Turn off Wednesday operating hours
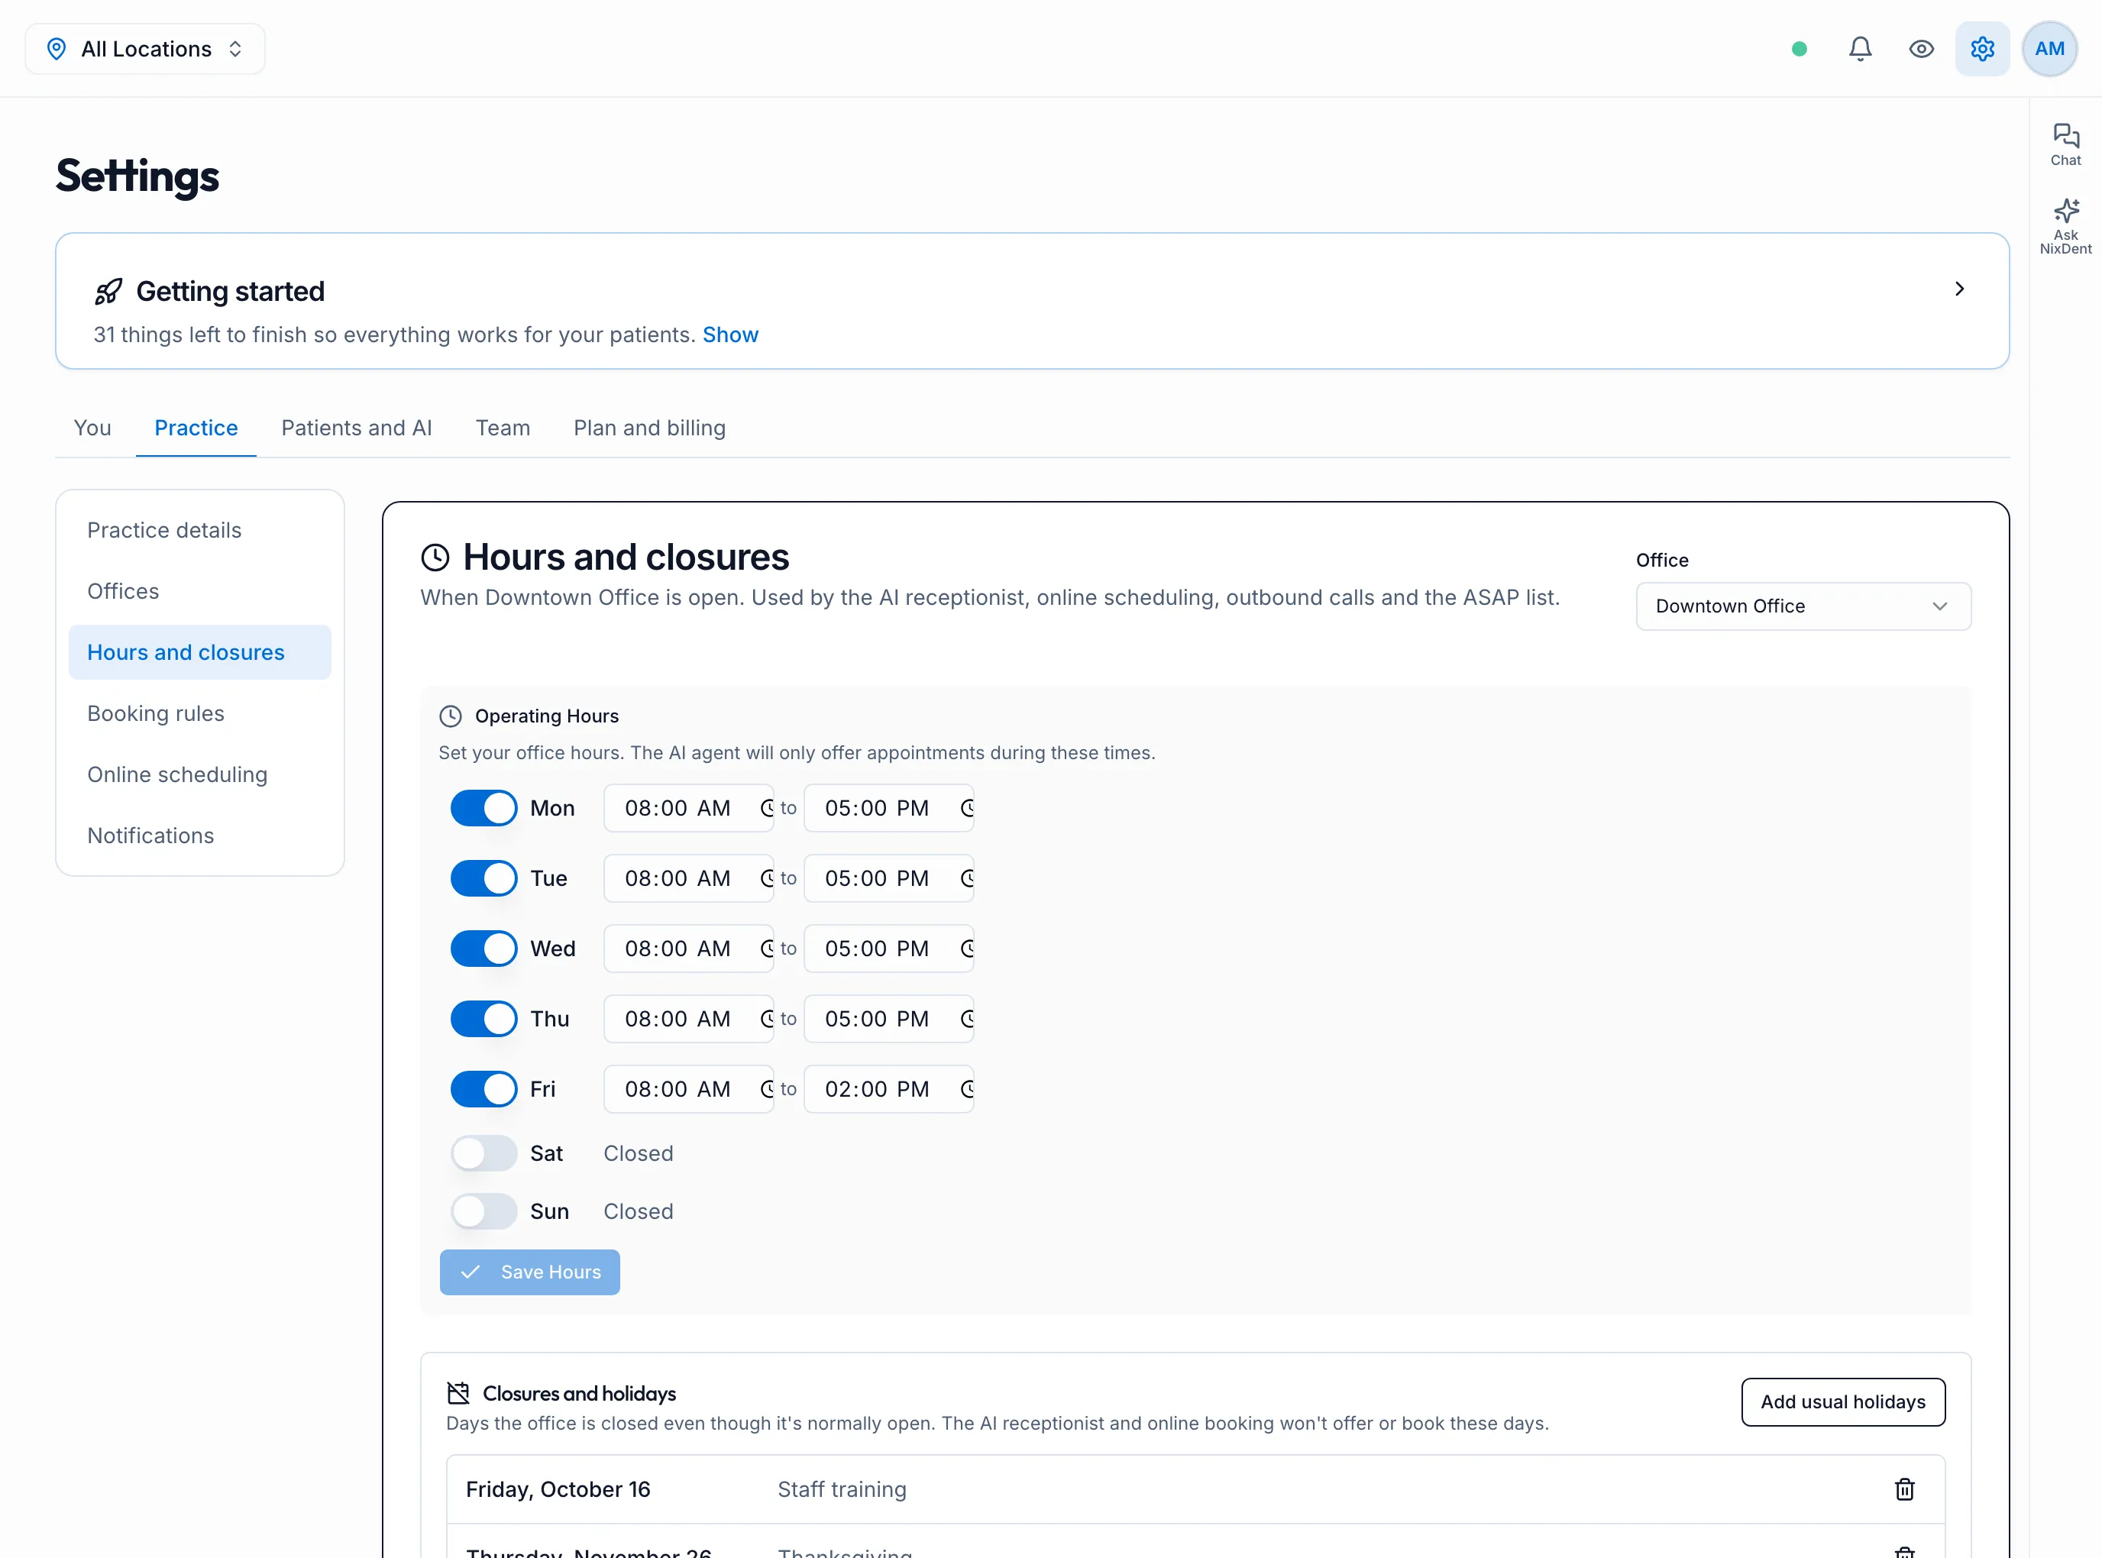The width and height of the screenshot is (2102, 1558). pyautogui.click(x=483, y=949)
